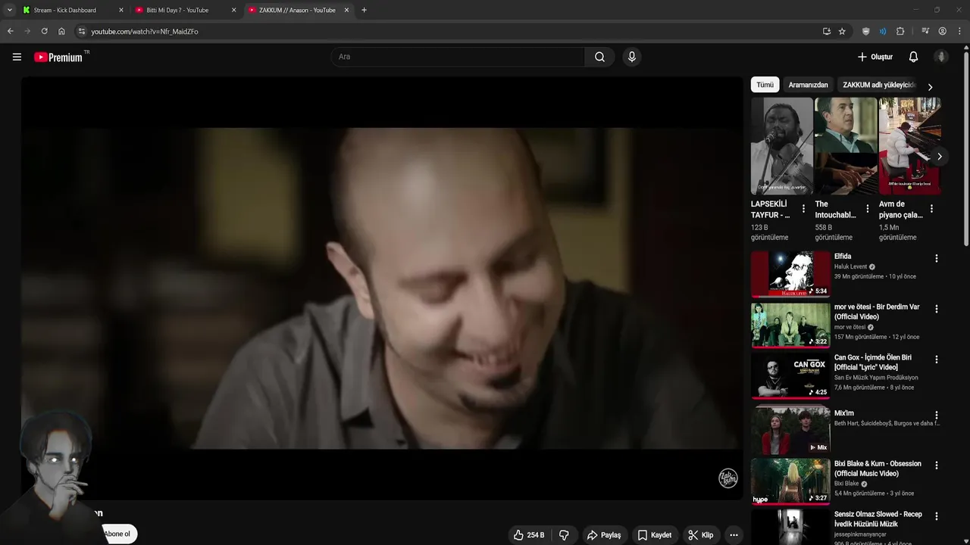Screen dimensions: 970x545
Task: Open the media controls toolbar icon
Action: (925, 31)
